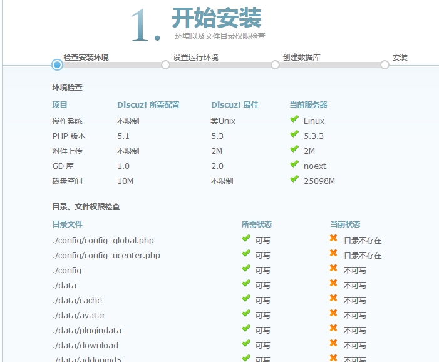
Task: Select the 设置运行环境 step label
Action: coord(195,58)
